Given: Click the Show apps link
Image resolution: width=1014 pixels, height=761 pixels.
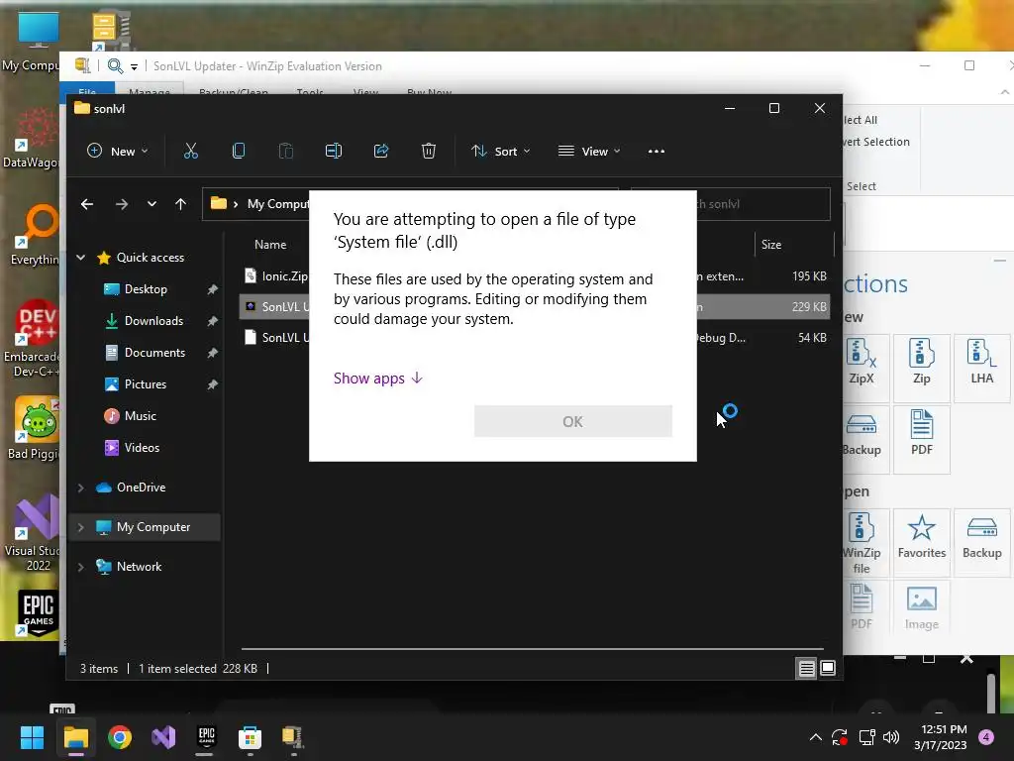Looking at the screenshot, I should pos(377,378).
